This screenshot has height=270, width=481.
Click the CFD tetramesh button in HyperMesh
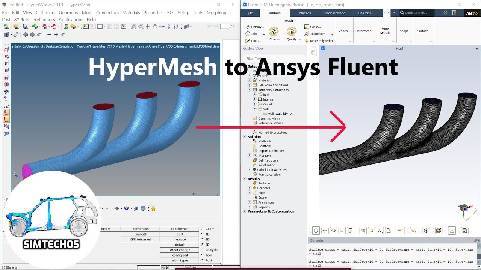(x=141, y=239)
